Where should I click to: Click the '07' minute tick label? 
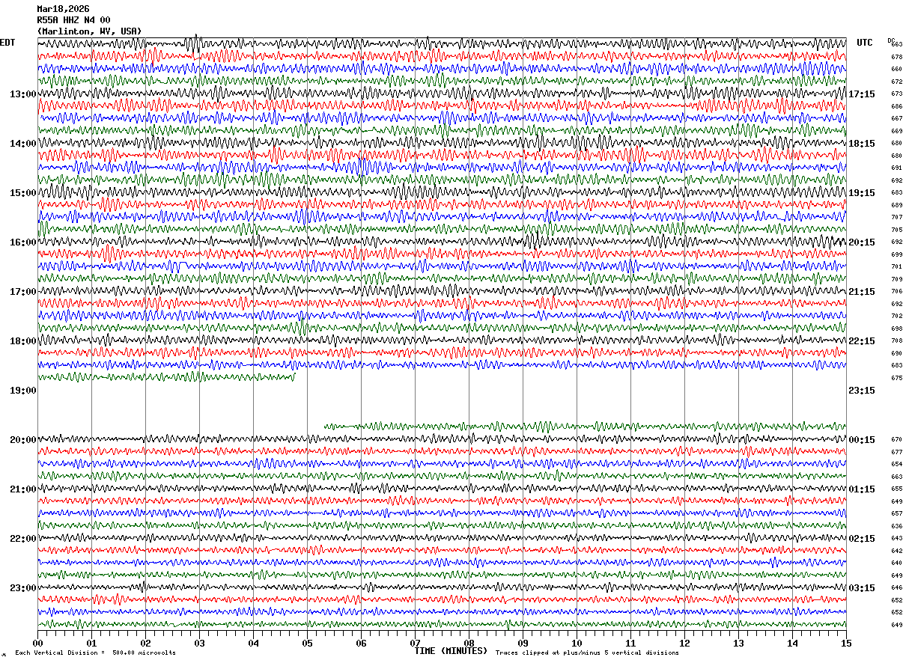tap(415, 643)
